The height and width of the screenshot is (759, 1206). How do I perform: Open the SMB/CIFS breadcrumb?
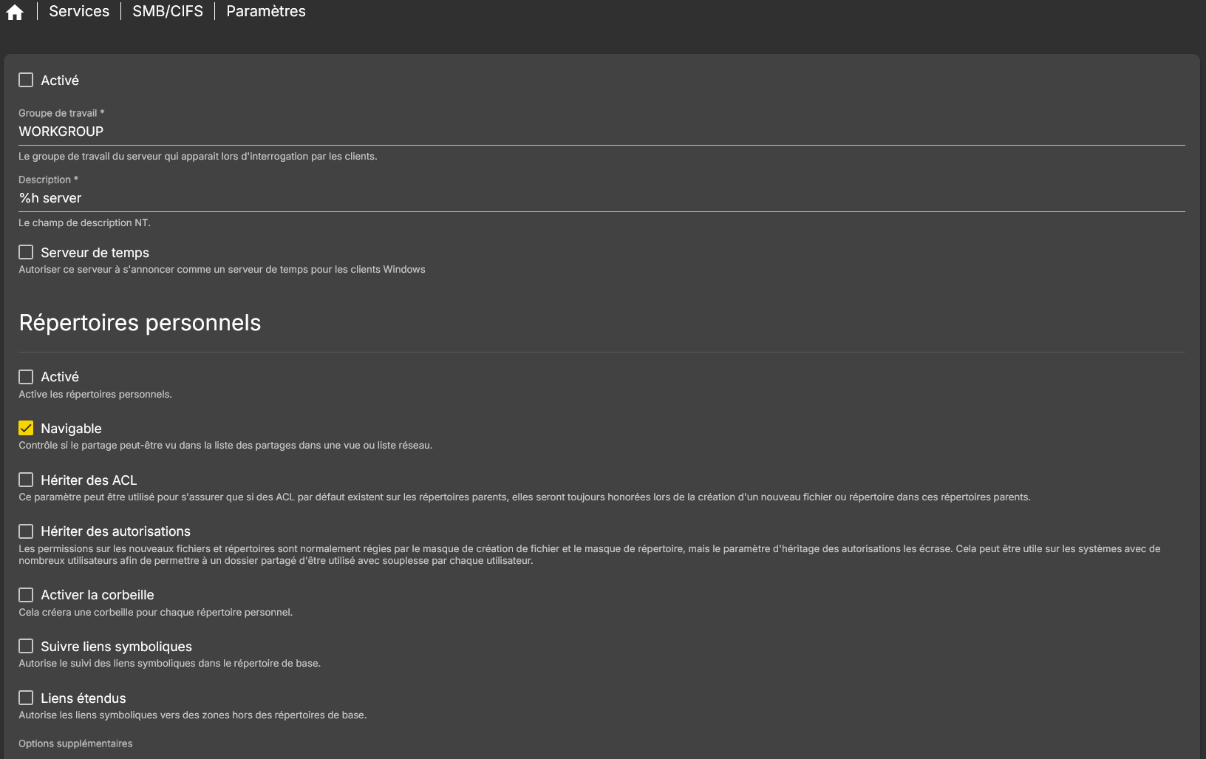tap(168, 11)
